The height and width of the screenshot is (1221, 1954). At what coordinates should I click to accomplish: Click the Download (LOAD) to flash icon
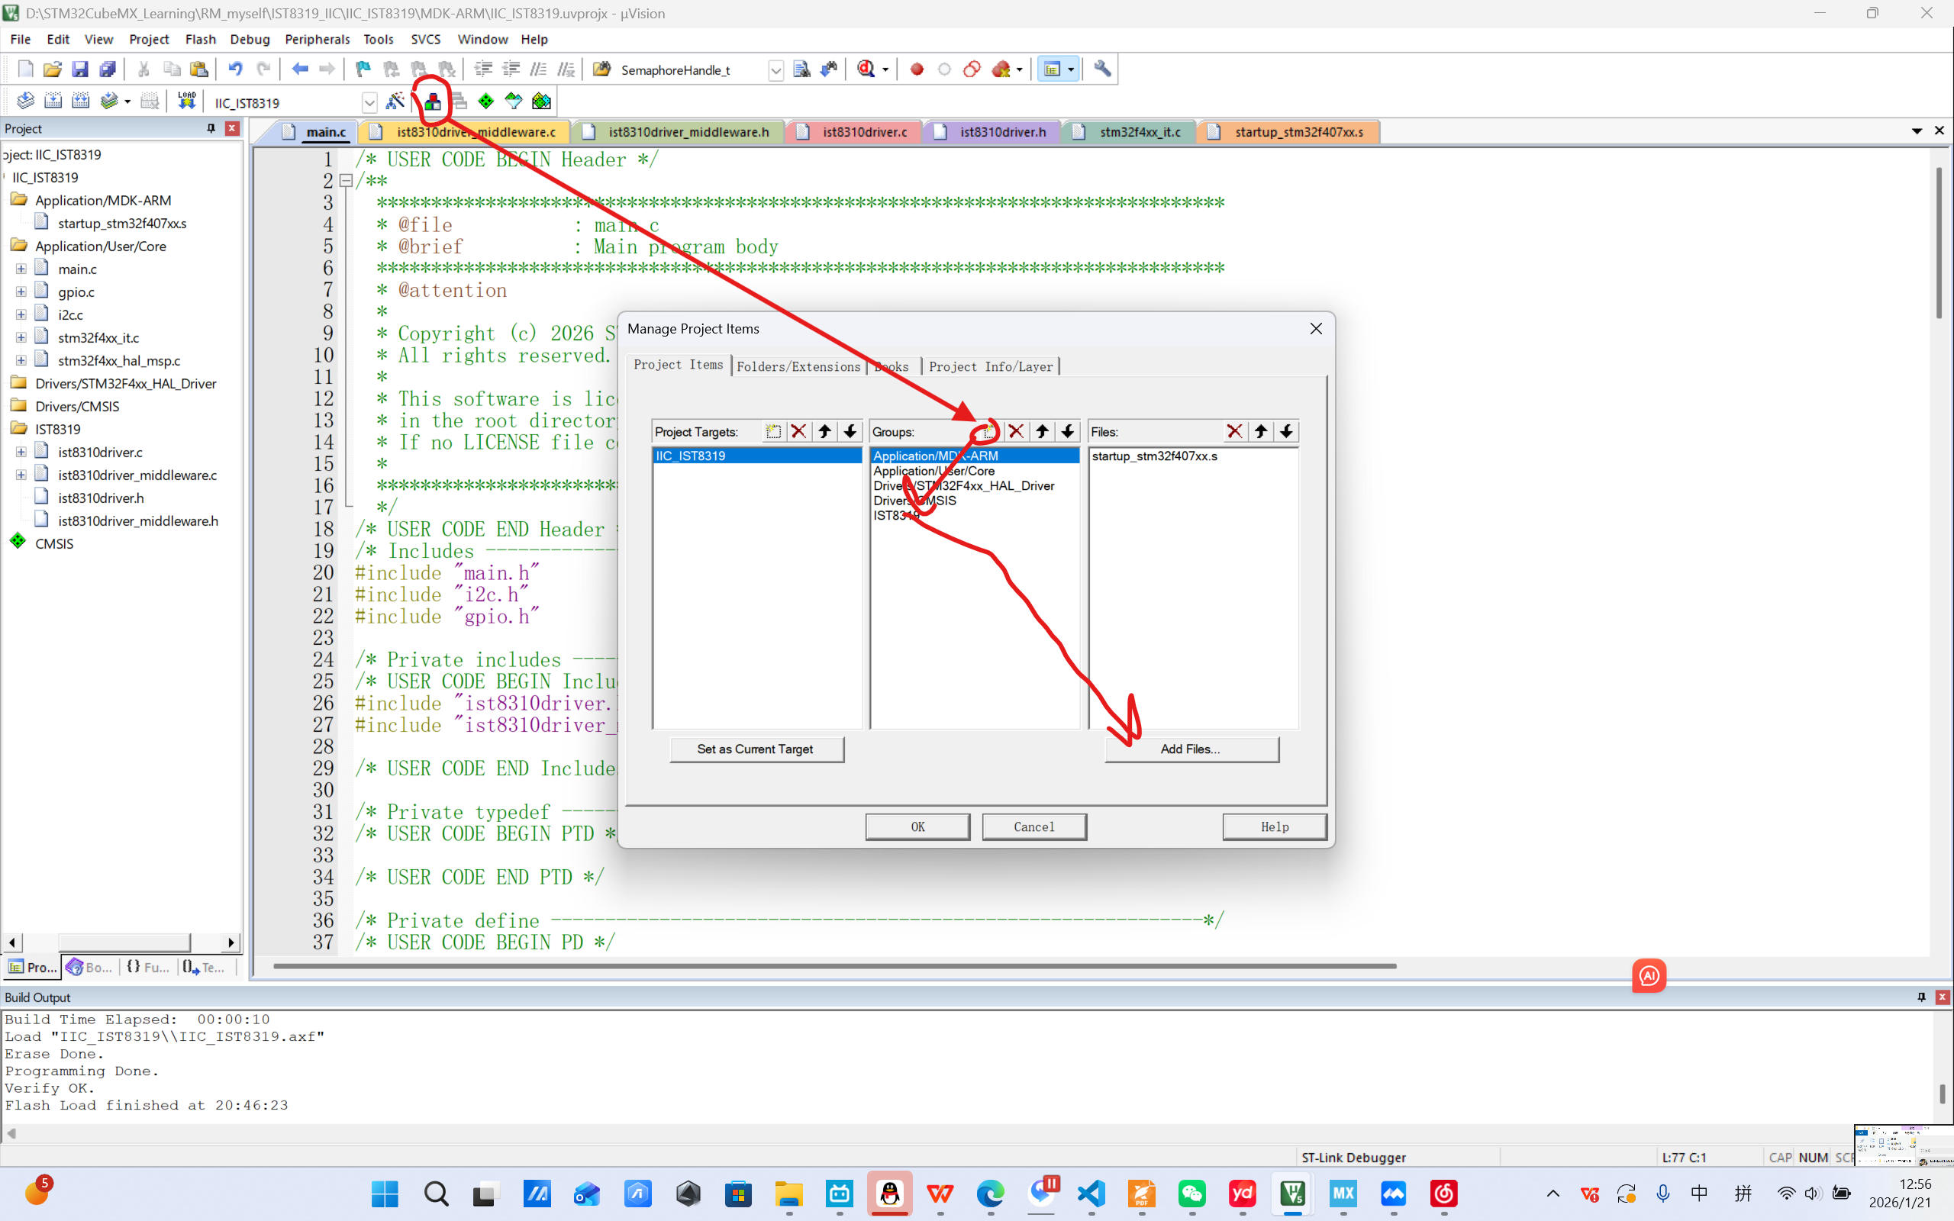[186, 101]
